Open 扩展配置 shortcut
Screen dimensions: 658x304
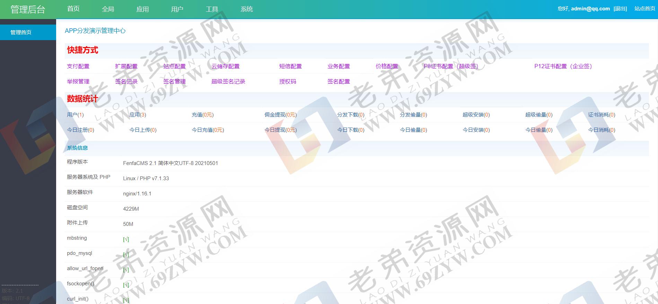click(x=126, y=66)
